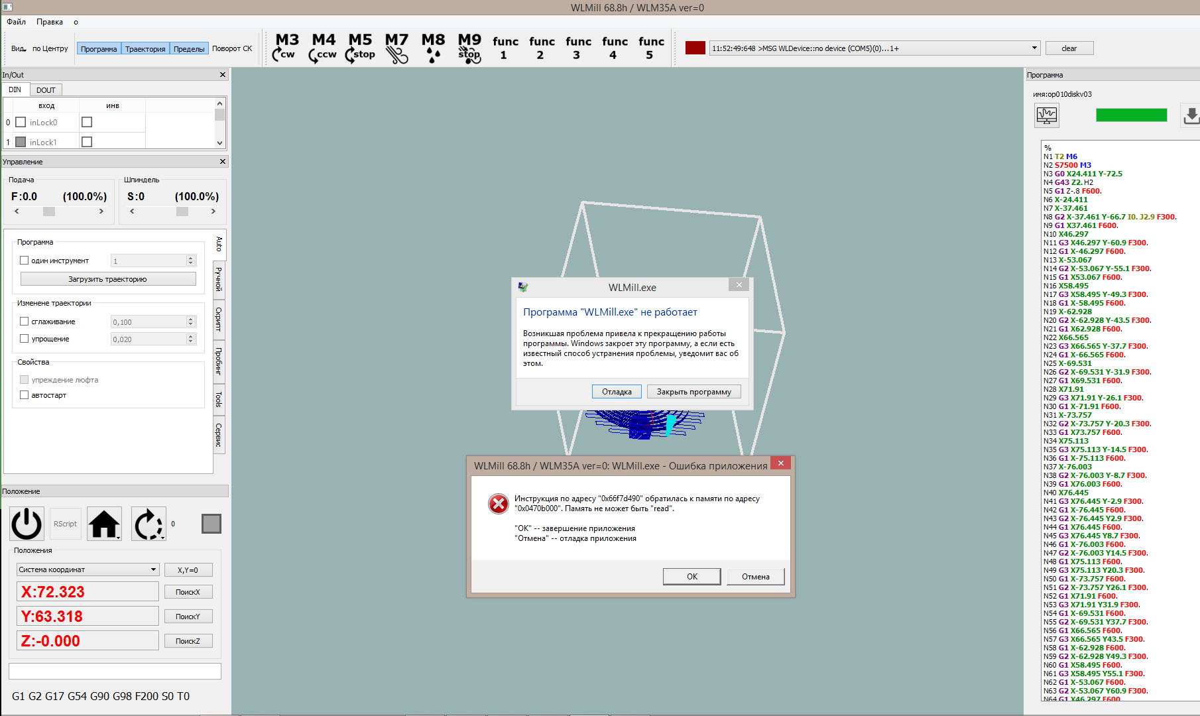
Task: Click the RScript button
Action: tap(65, 524)
